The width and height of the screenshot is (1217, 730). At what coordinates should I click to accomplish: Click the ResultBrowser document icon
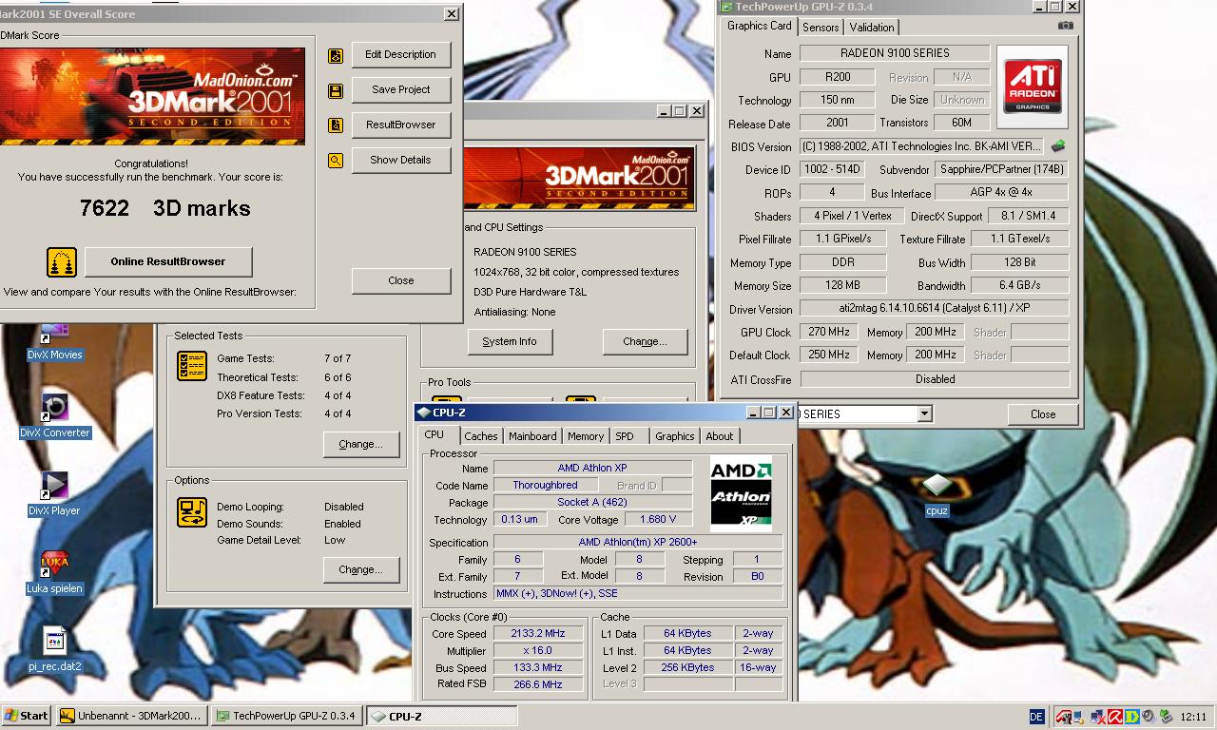point(336,125)
